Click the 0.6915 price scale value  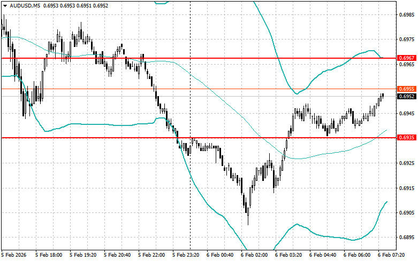coord(407,188)
